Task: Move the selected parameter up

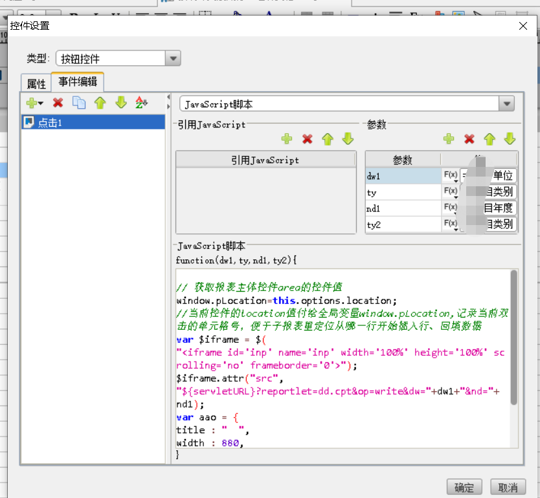Action: (x=489, y=139)
